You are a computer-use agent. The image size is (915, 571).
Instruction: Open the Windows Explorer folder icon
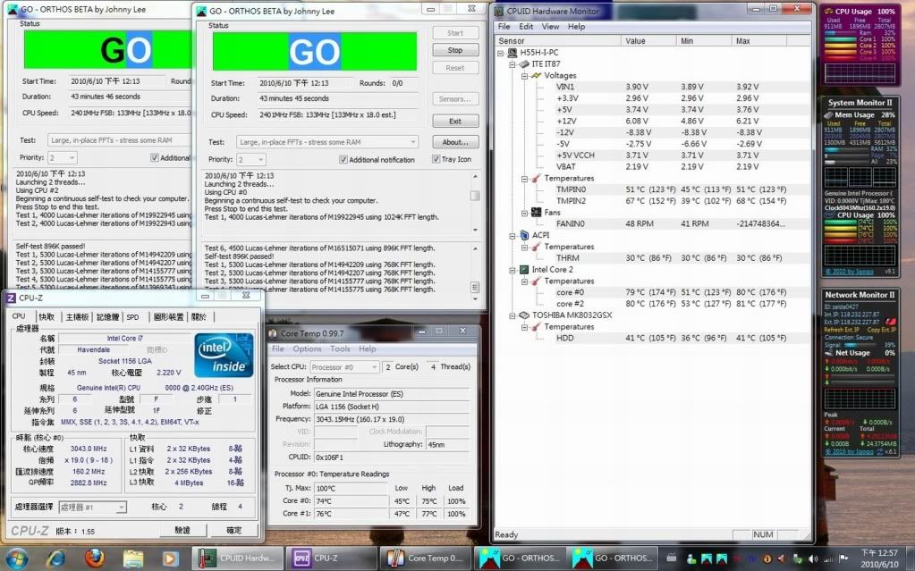(x=133, y=558)
